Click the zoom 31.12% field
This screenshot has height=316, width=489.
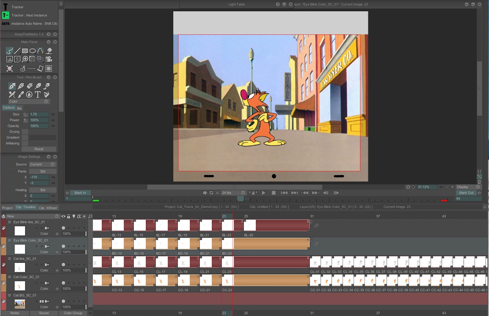[x=427, y=187]
